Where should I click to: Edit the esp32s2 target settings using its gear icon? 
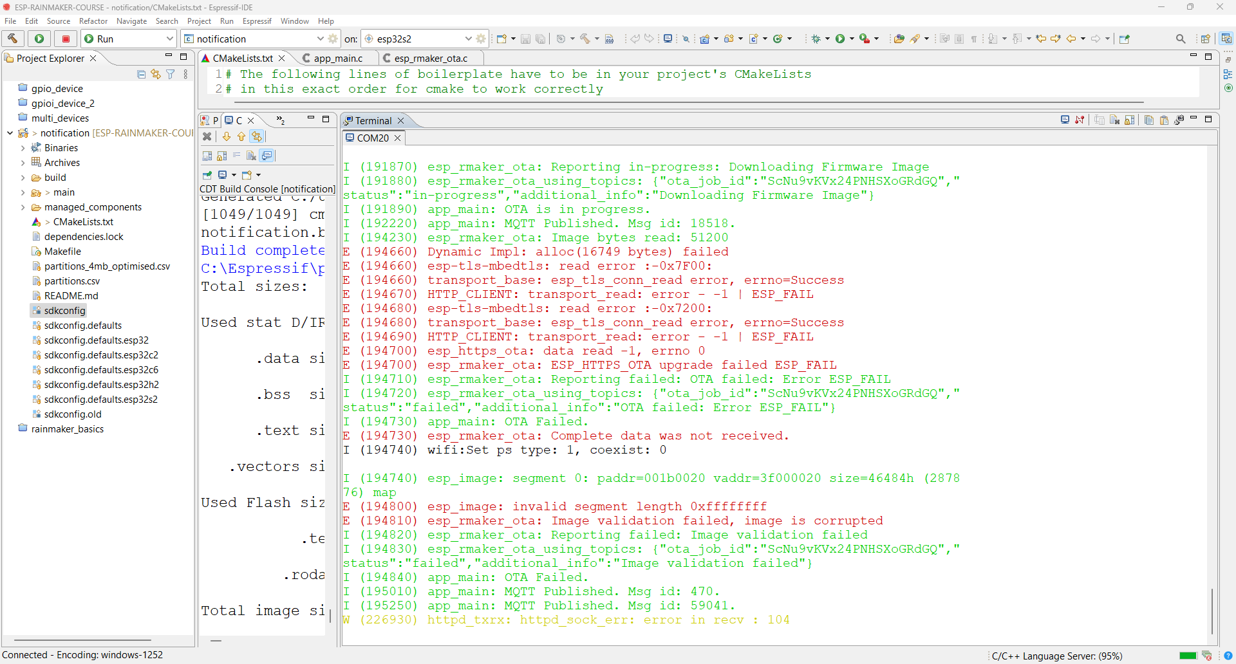[x=481, y=39]
